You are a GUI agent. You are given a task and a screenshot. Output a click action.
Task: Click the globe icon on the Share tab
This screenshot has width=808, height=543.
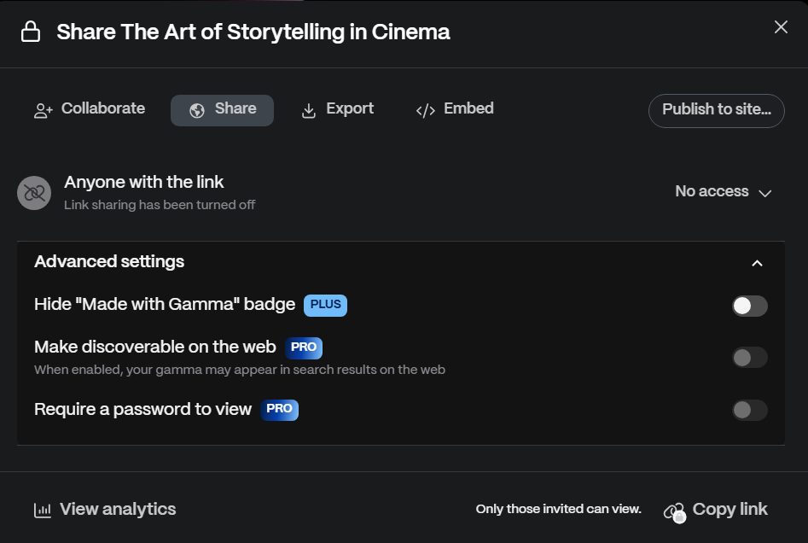coord(197,111)
